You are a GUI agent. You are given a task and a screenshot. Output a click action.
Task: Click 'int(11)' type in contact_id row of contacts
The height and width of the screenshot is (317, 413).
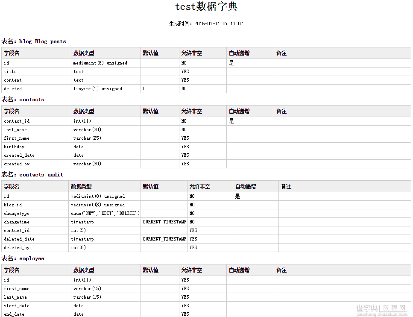point(106,121)
